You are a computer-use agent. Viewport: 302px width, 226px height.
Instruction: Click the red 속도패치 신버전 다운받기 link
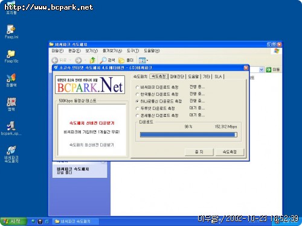point(92,123)
